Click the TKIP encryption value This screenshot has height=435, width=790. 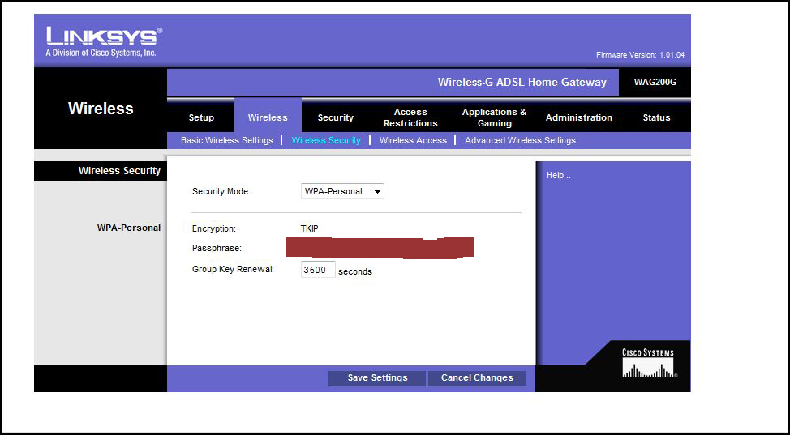309,228
